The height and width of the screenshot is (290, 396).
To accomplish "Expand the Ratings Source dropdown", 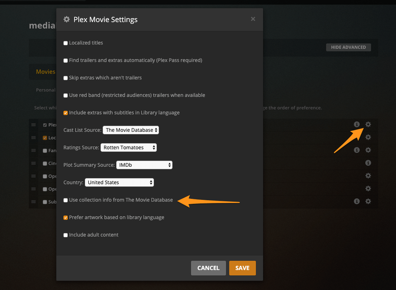I will click(x=128, y=148).
